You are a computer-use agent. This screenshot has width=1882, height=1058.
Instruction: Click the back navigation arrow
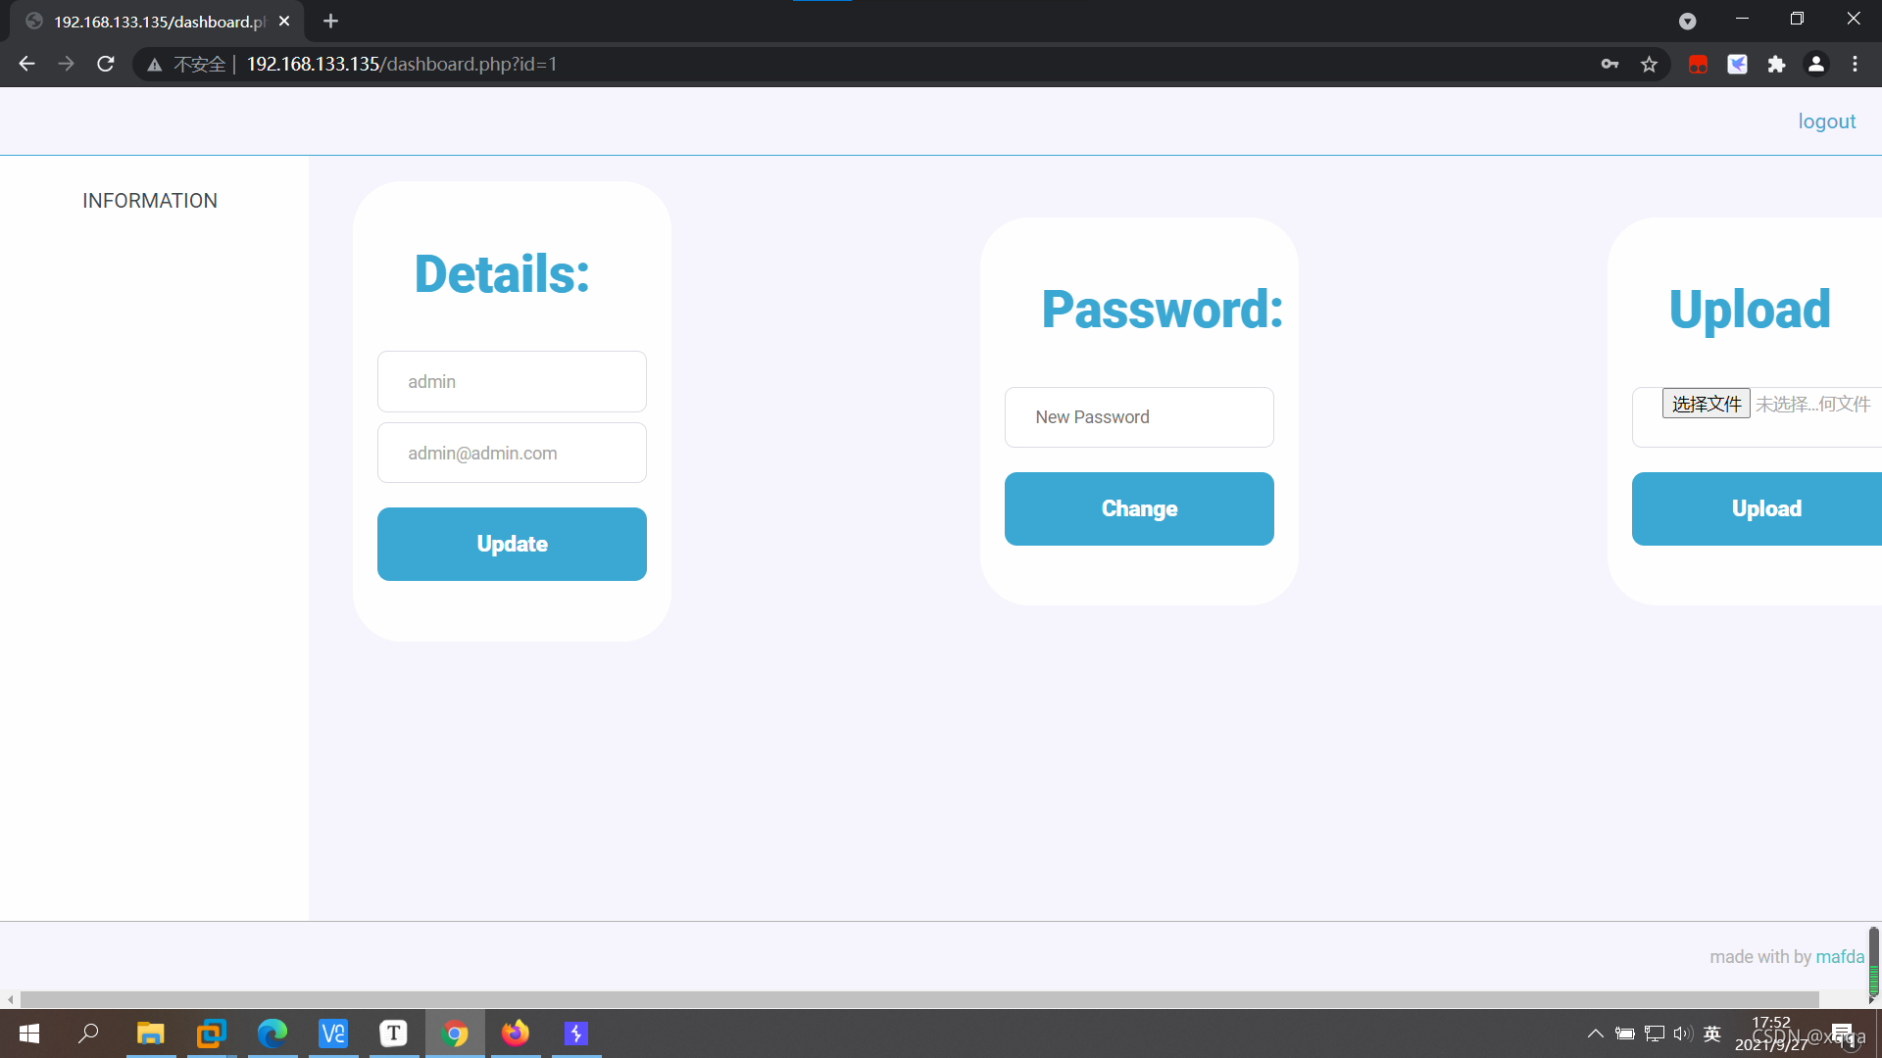(26, 64)
